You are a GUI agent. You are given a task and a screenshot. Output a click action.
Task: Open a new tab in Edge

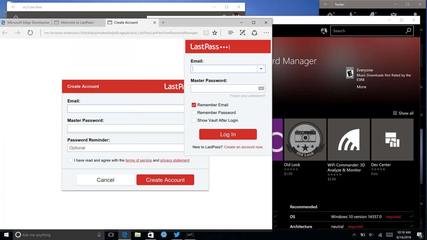click(x=163, y=22)
